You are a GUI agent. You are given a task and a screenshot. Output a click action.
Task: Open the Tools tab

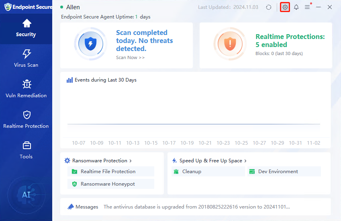coord(26,151)
